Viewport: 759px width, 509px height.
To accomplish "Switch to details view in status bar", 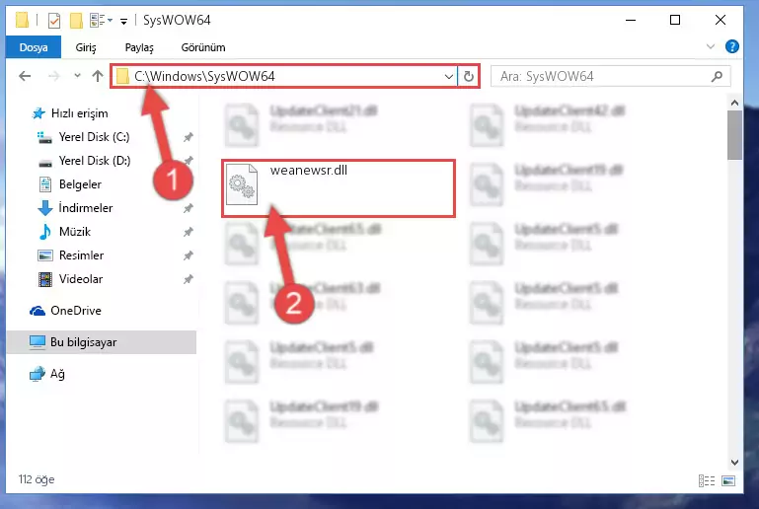I will pyautogui.click(x=707, y=480).
